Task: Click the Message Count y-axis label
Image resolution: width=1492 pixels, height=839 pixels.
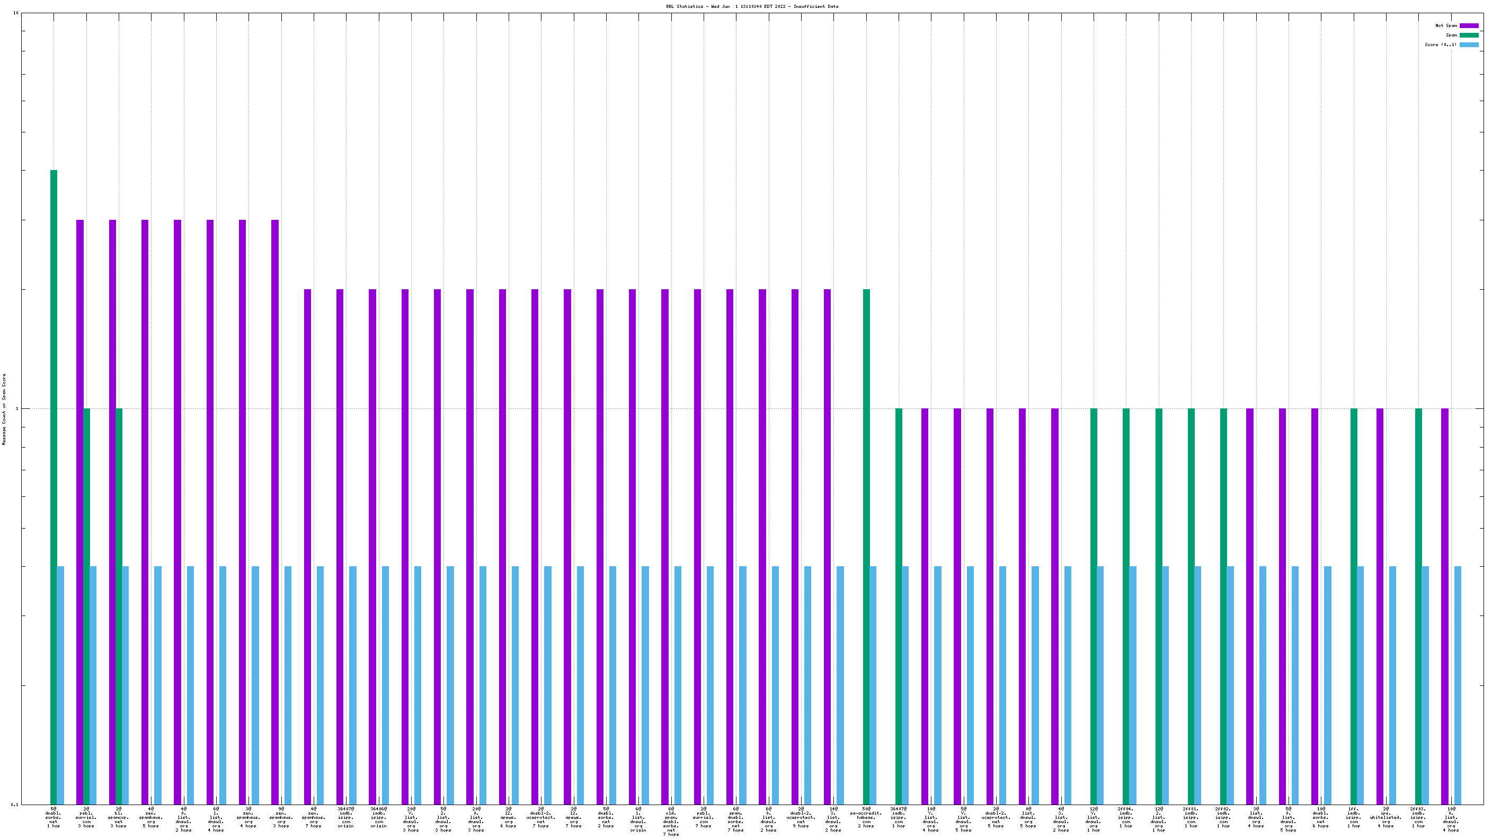Action: pyautogui.click(x=4, y=409)
